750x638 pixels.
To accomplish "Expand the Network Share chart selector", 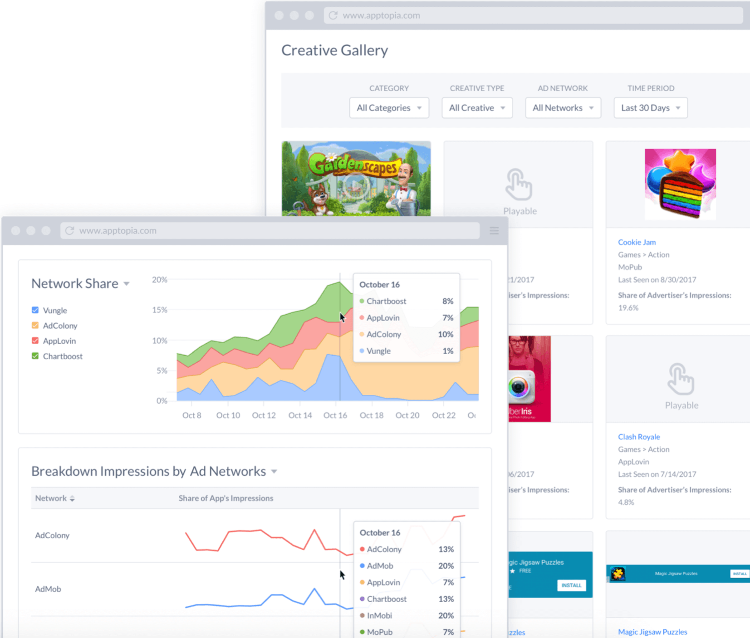I will coord(127,284).
